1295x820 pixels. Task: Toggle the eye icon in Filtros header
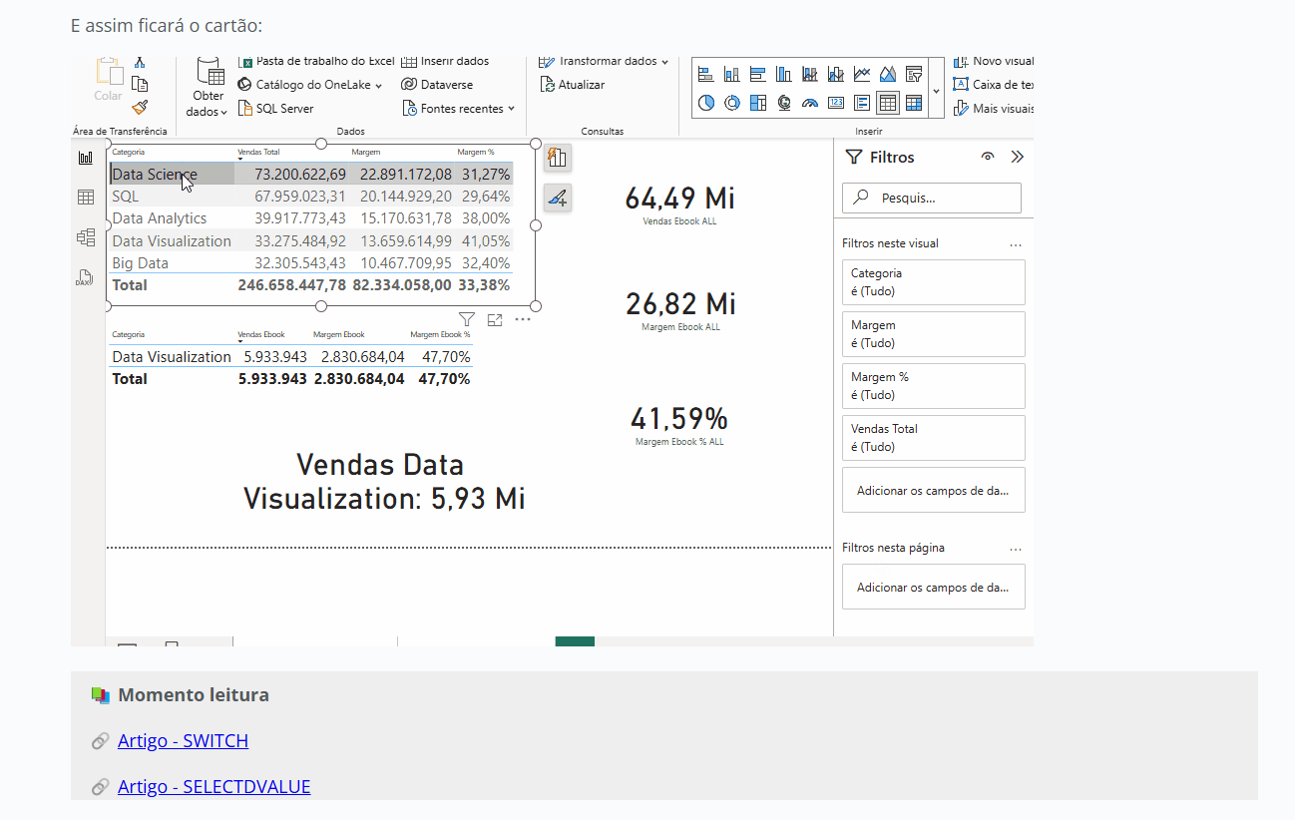click(988, 157)
